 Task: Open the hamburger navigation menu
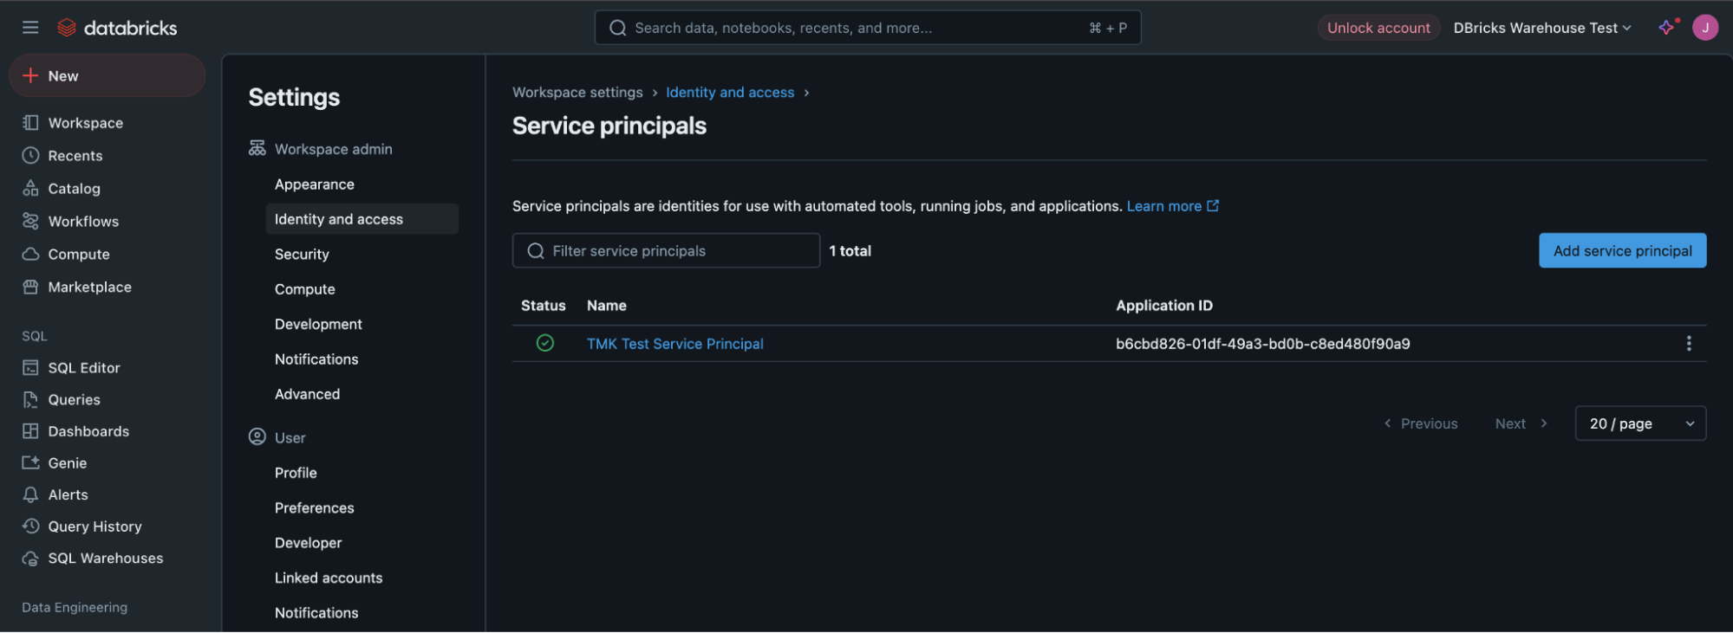click(30, 28)
